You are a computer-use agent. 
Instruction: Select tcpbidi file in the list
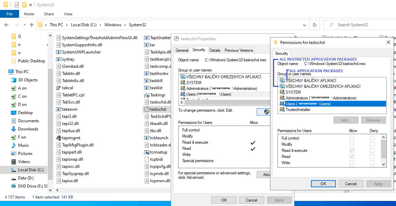(x=156, y=159)
